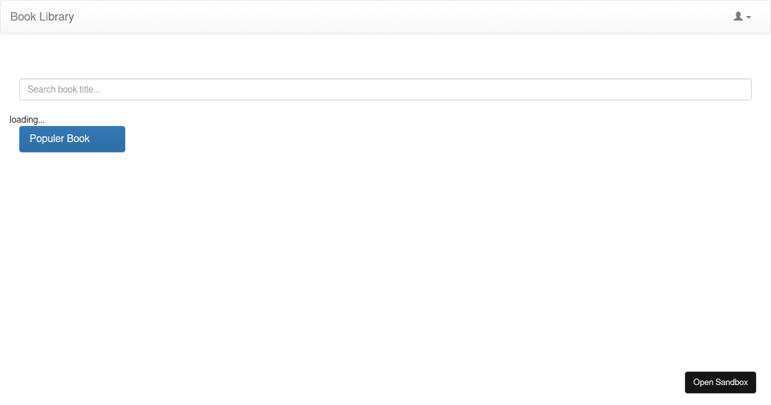
Task: Focus the Search book title field
Action: [x=385, y=89]
